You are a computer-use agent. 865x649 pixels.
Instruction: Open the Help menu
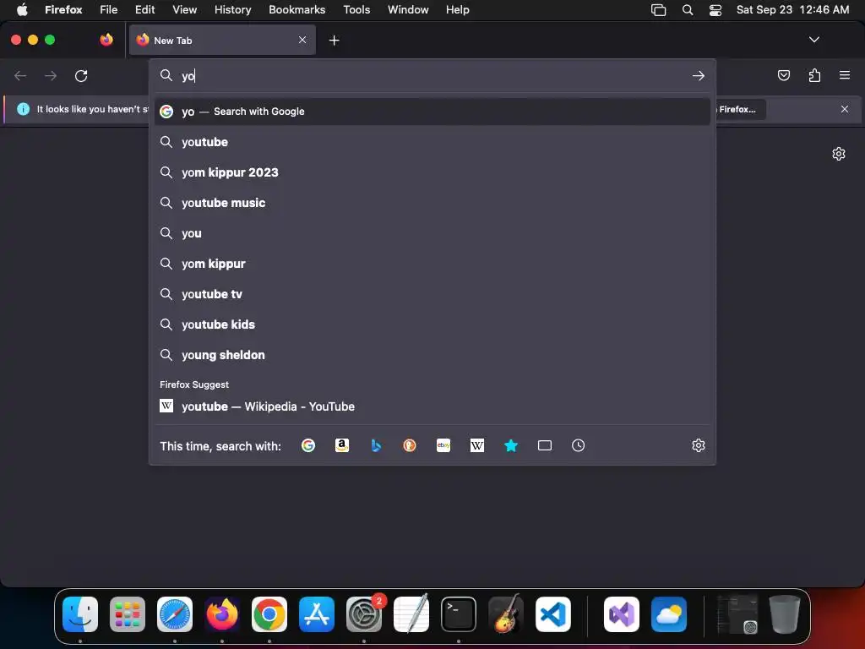click(x=457, y=9)
